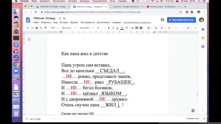
Task: Click Показать все in downloads bar
Action: (193, 118)
